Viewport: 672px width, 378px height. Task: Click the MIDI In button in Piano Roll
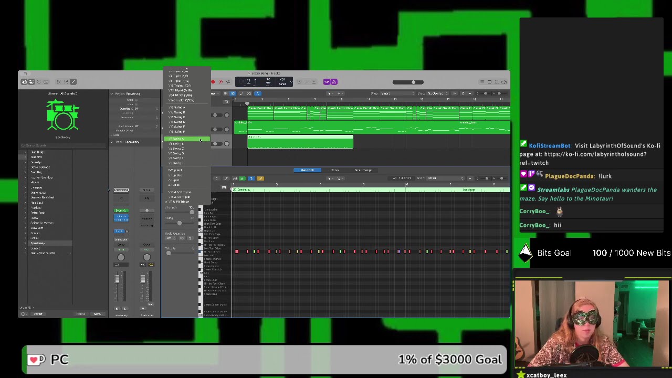coord(235,178)
